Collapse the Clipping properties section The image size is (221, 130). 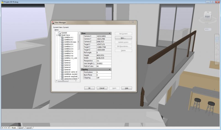tap(109, 70)
